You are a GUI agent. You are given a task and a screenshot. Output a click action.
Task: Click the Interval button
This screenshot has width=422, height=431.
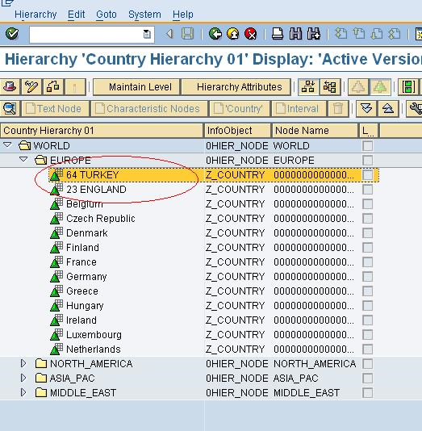coord(299,109)
